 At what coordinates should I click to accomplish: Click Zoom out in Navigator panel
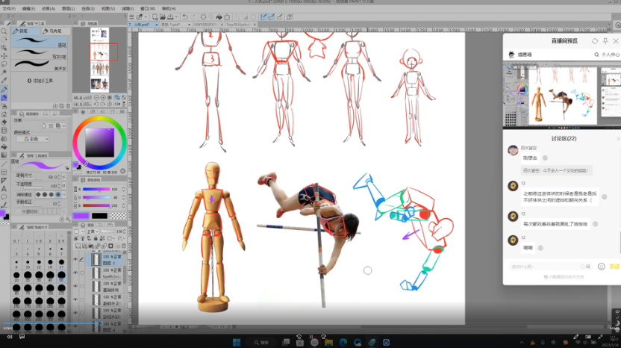[x=96, y=98]
